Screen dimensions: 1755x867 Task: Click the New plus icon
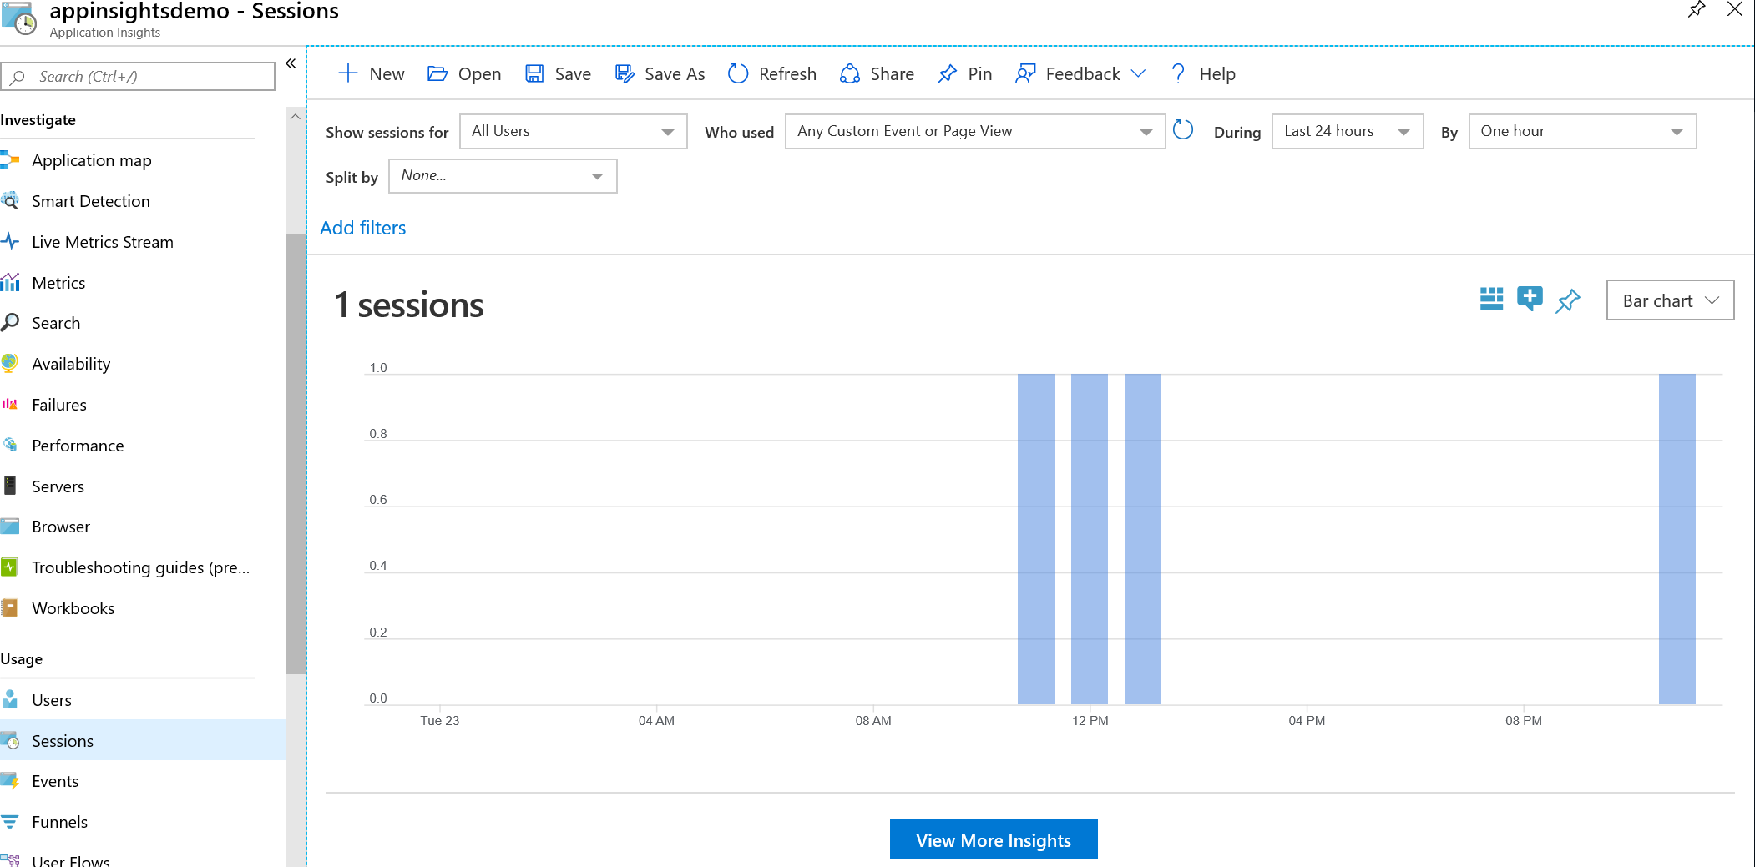347,73
